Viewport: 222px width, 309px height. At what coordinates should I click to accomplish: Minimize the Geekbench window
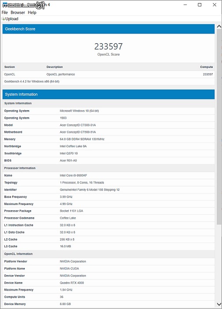185,5
